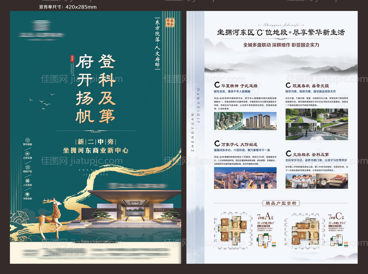368x274 pixels.
Task: Click the gold C badge beside 院藏春秋
Action: coord(288,85)
